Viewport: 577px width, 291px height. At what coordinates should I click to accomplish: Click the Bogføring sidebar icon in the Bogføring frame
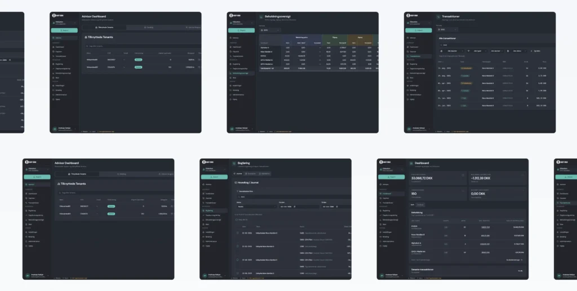203,211
